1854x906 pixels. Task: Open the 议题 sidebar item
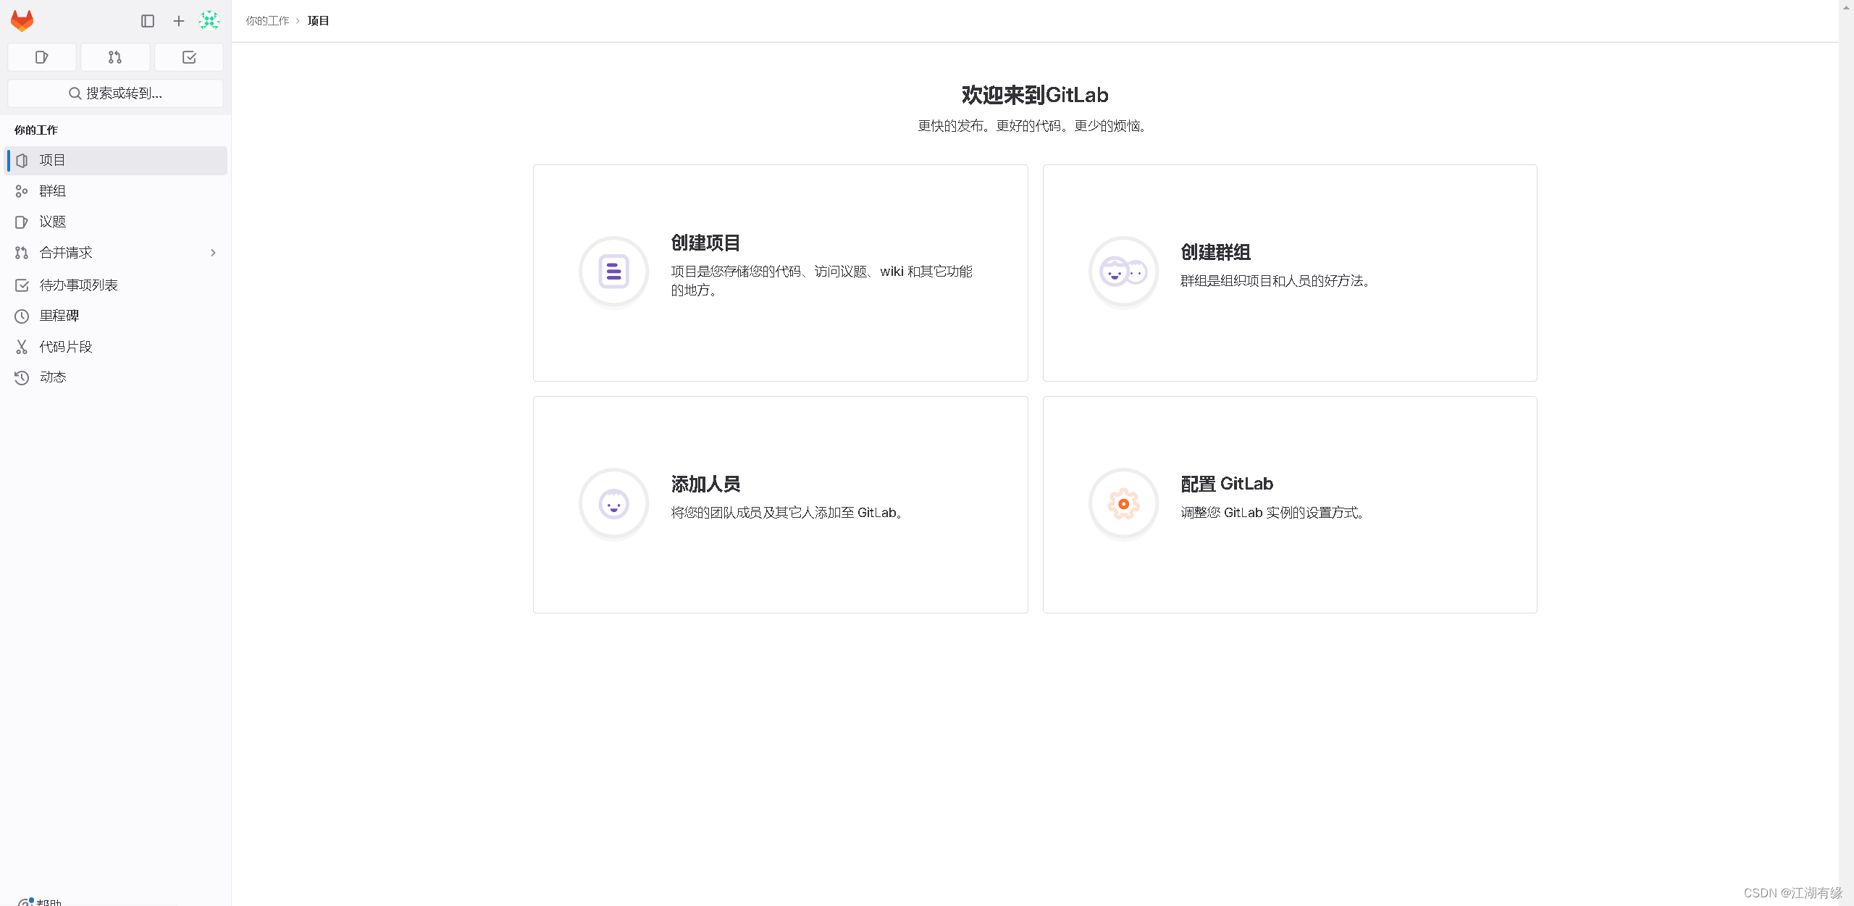click(52, 222)
